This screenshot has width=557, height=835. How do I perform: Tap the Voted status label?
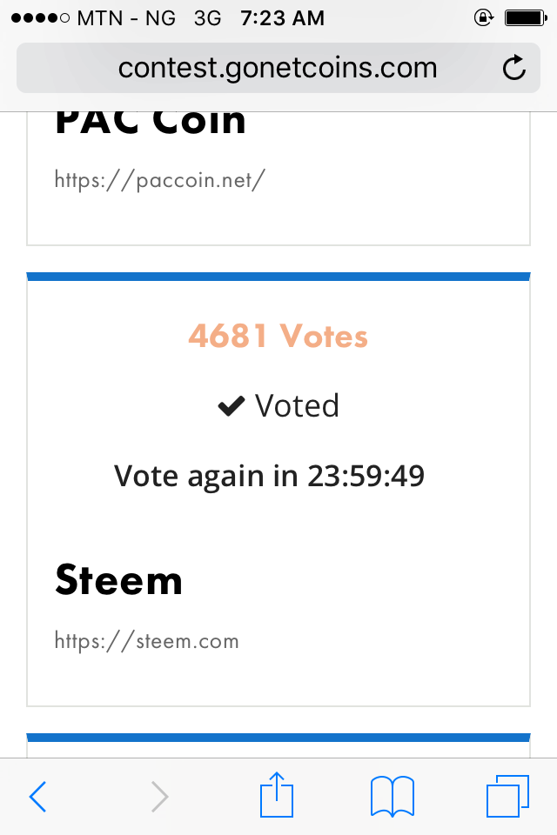[x=297, y=406]
